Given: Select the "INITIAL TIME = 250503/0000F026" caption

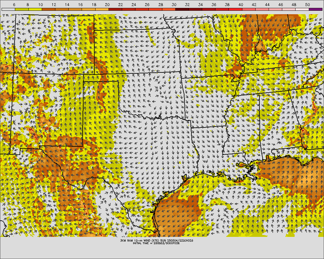Looking at the screenshot, I should 156,243.
